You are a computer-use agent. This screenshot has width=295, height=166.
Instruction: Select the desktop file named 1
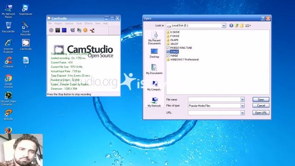26,62
